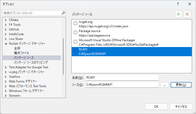Click the 更新(U) button
196x114 pixels.
point(181,85)
